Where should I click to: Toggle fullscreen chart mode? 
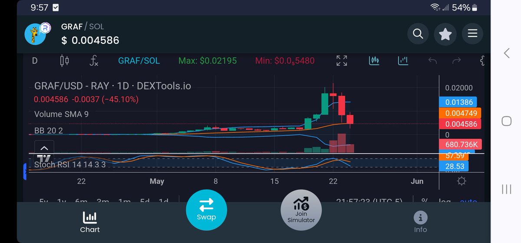click(x=342, y=61)
